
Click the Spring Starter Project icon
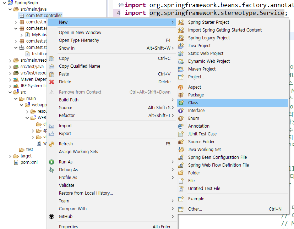click(x=181, y=22)
